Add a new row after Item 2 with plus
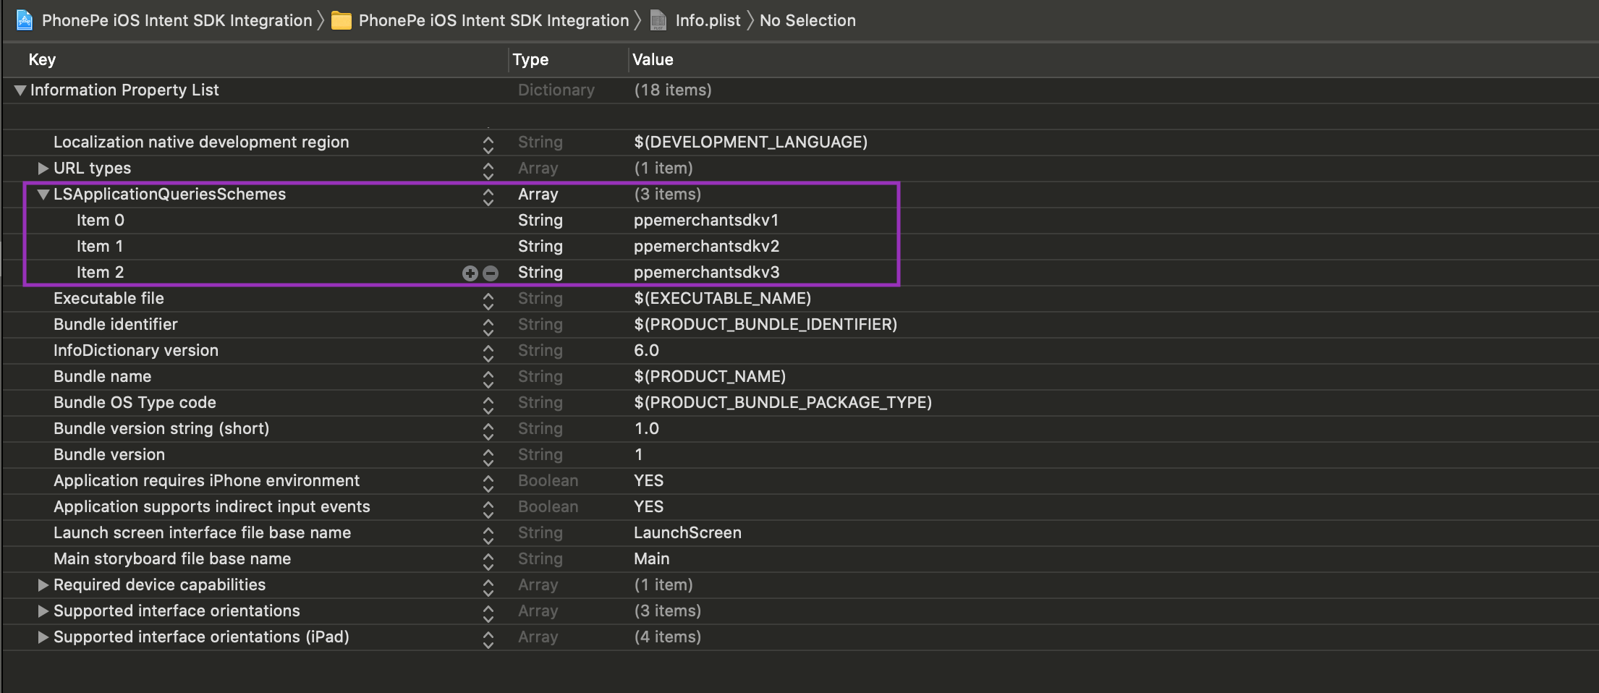Viewport: 1599px width, 693px height. (x=470, y=273)
